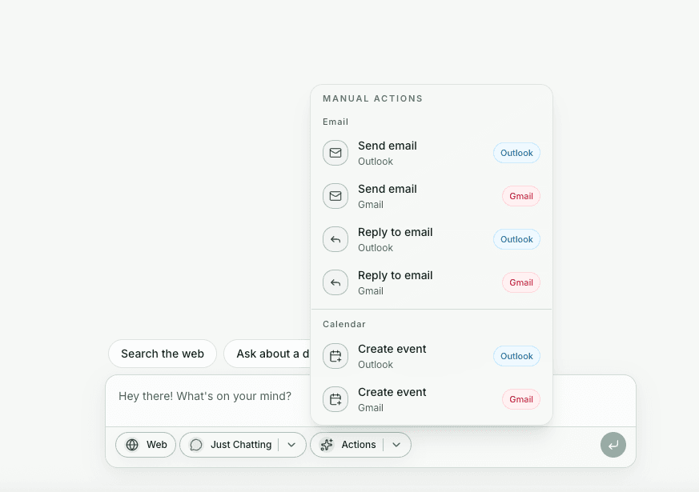Screen dimensions: 699x492
Task: Click the Email section label
Action: [335, 122]
